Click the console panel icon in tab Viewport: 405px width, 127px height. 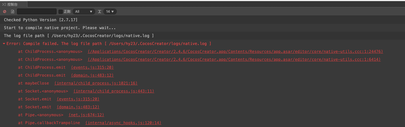point(4,5)
